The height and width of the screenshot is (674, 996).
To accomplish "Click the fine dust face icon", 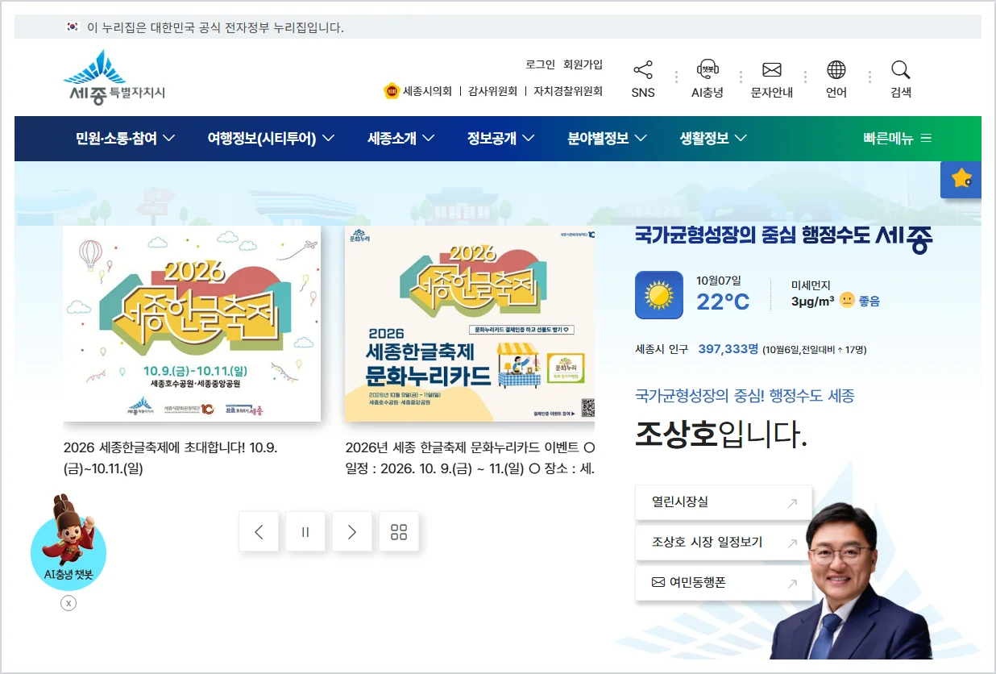I will tap(847, 300).
